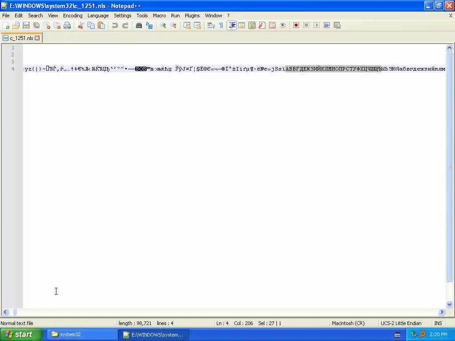Click Macintosh (CR) in status bar
This screenshot has height=341, width=455.
348,323
